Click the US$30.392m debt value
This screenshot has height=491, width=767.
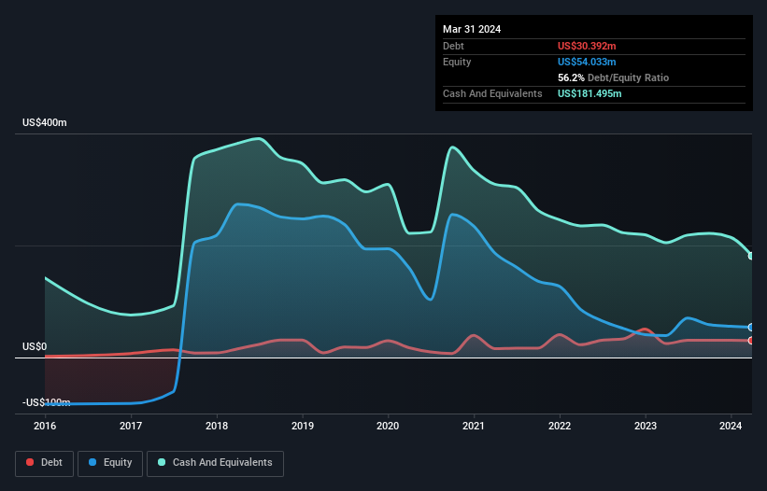tap(587, 46)
